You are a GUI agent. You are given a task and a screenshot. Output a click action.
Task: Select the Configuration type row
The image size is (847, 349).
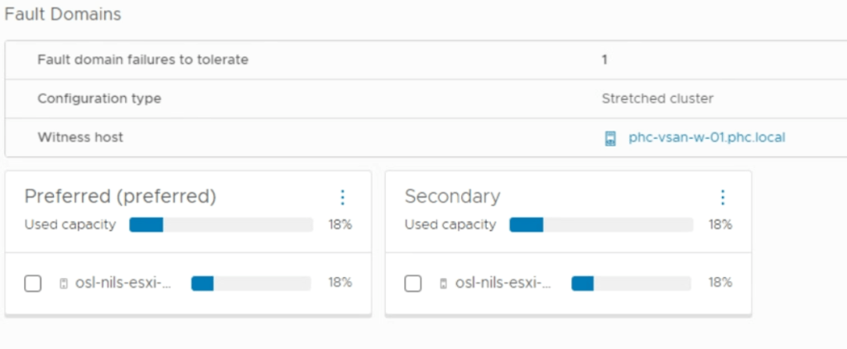(99, 98)
